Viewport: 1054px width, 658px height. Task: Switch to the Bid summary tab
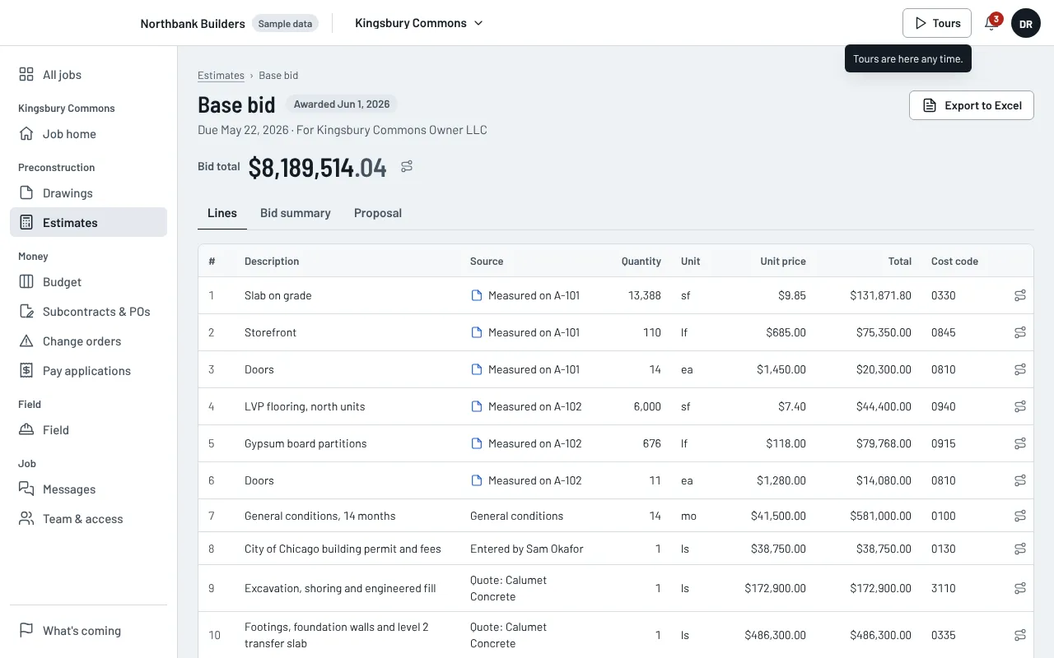pos(295,213)
